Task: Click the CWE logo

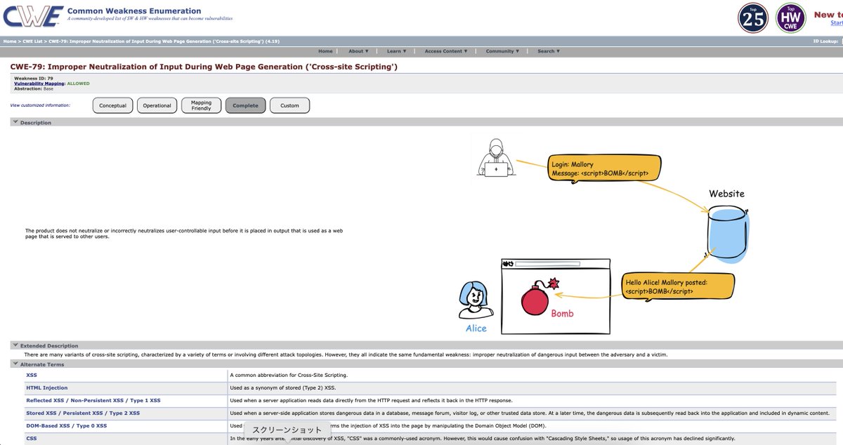Action: coord(32,16)
